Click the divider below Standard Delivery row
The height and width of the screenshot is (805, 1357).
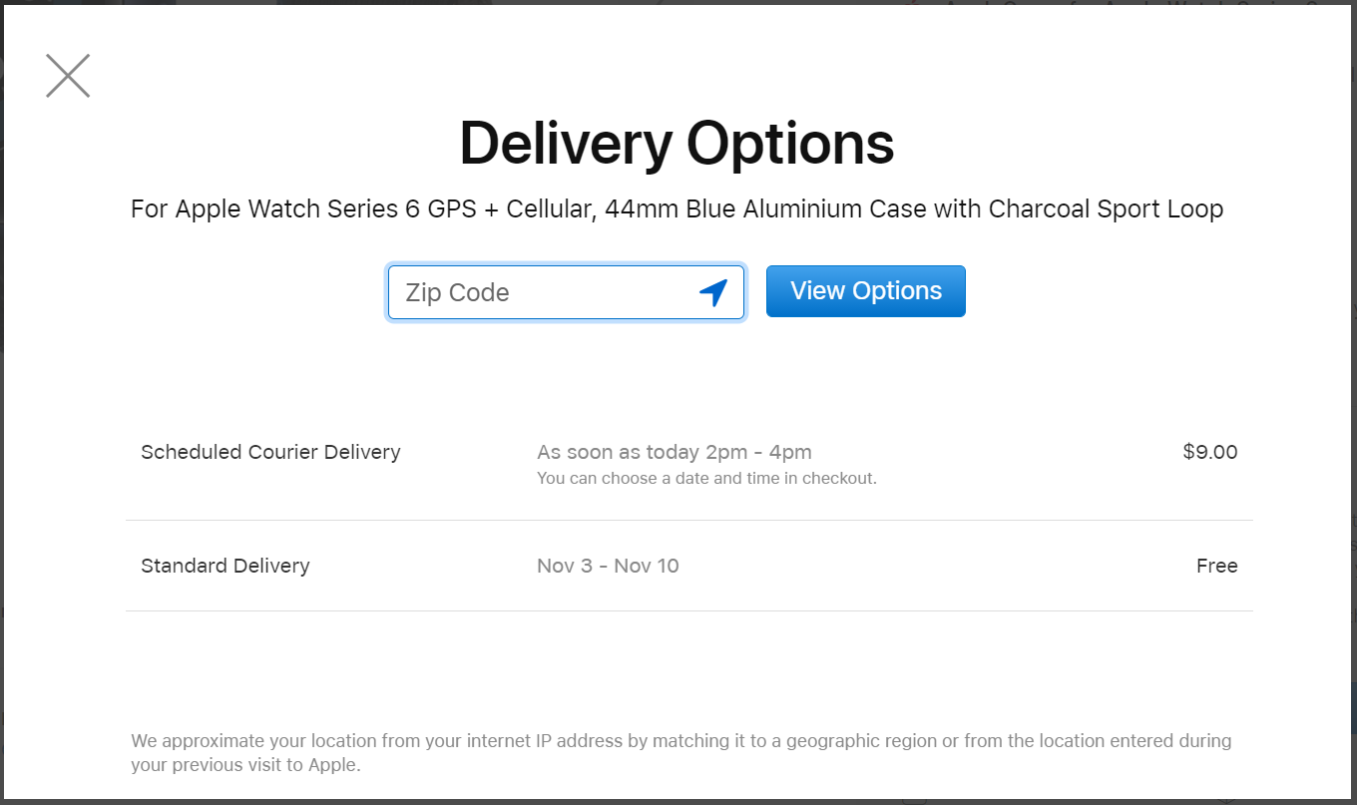(689, 610)
